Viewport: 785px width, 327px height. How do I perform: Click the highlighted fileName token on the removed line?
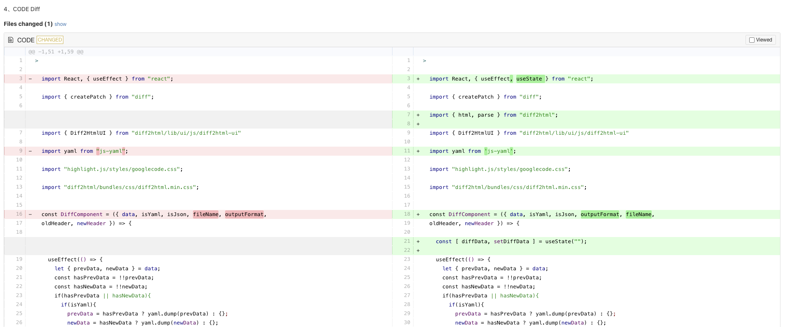[206, 214]
